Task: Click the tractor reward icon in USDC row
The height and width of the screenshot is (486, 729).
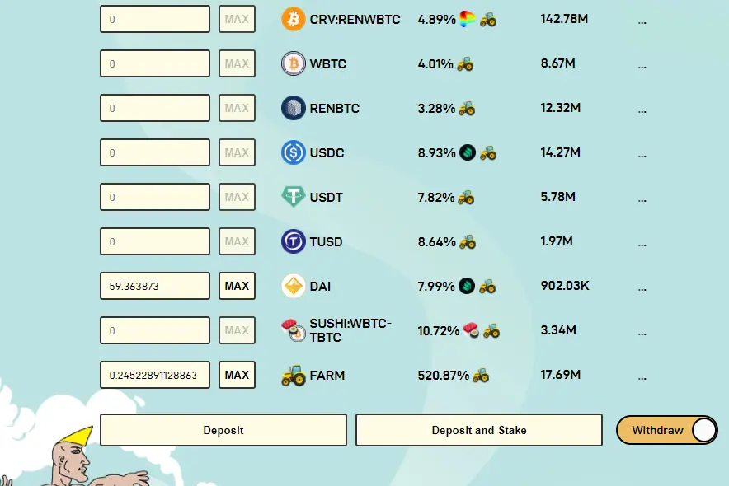Action: click(x=488, y=153)
